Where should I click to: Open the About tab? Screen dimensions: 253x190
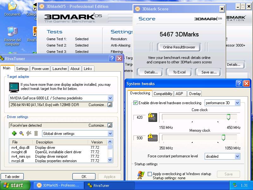click(75, 69)
